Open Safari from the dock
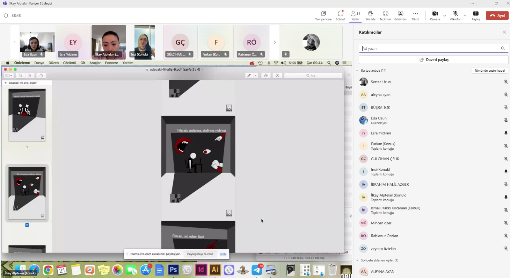Screen dimensions: 510x278 pyautogui.click(x=34, y=270)
